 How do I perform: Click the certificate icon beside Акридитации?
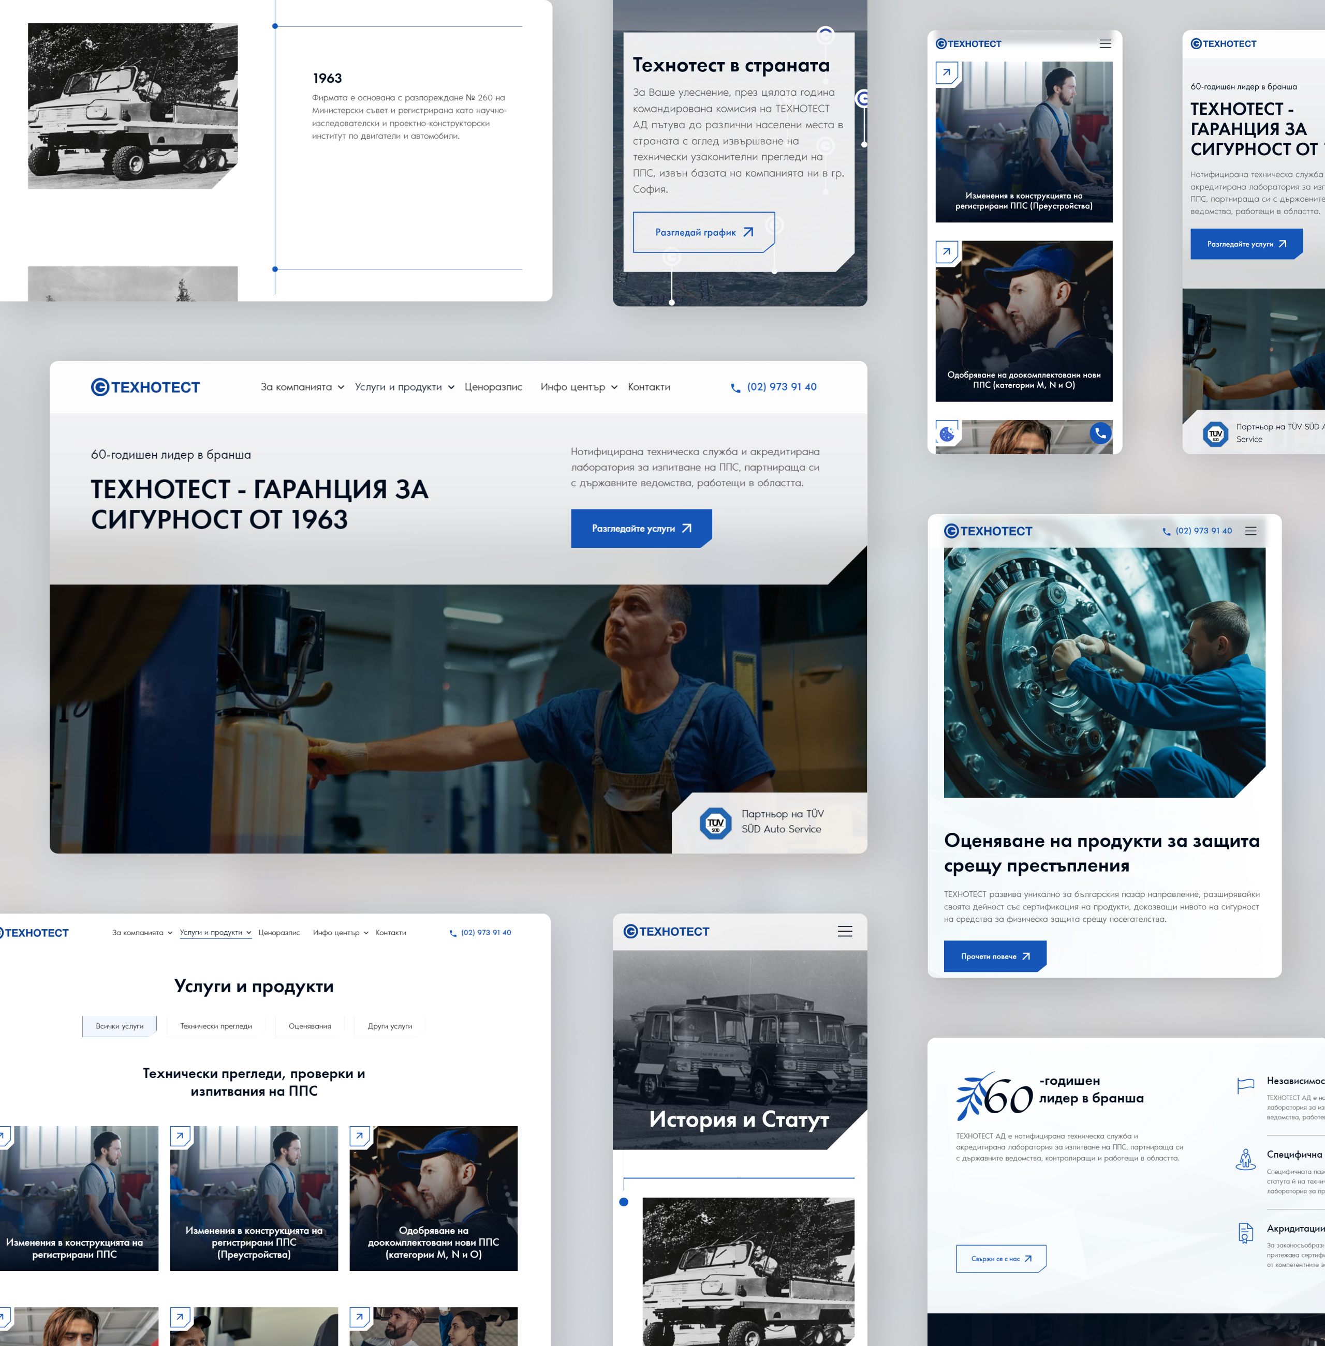point(1246,1233)
